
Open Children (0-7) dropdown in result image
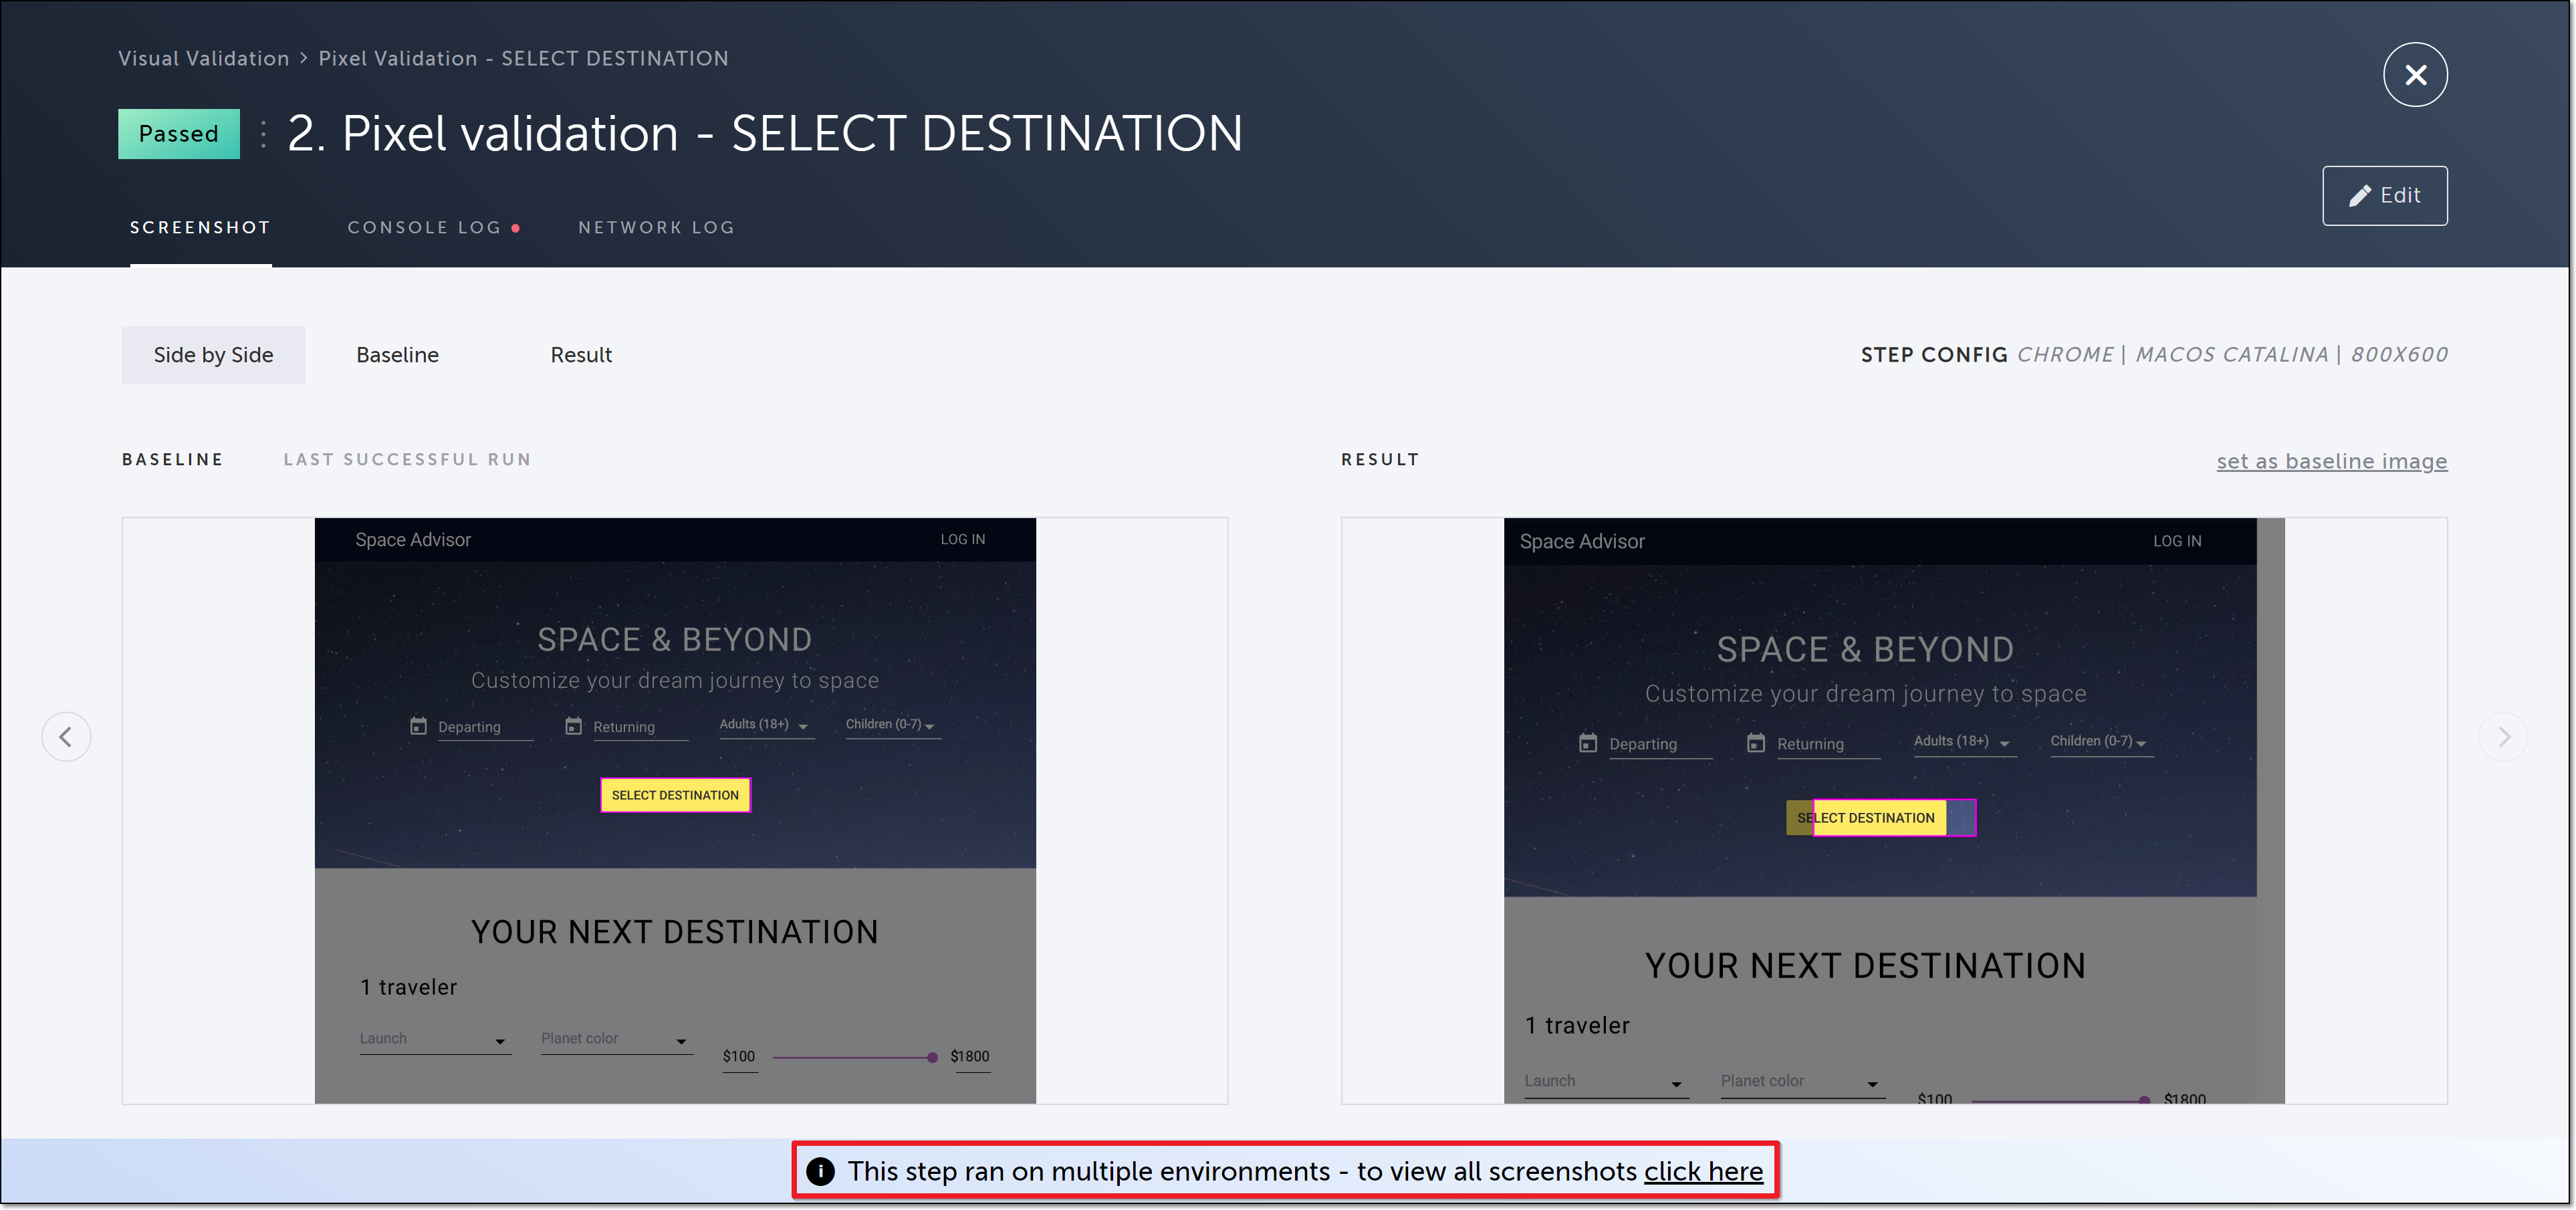2099,742
